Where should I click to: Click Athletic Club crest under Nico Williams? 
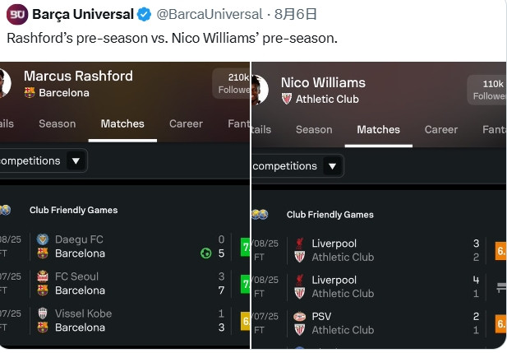[287, 99]
